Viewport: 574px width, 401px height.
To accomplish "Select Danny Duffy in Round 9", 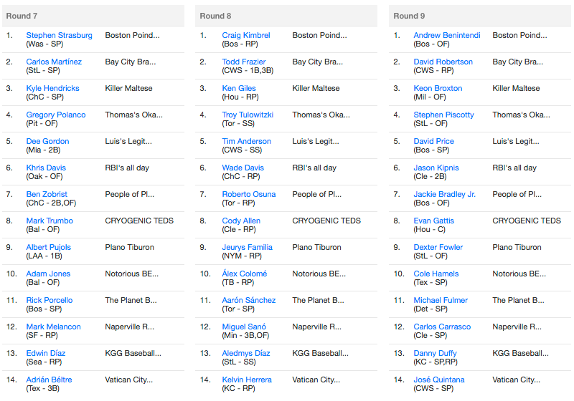I will pyautogui.click(x=435, y=353).
